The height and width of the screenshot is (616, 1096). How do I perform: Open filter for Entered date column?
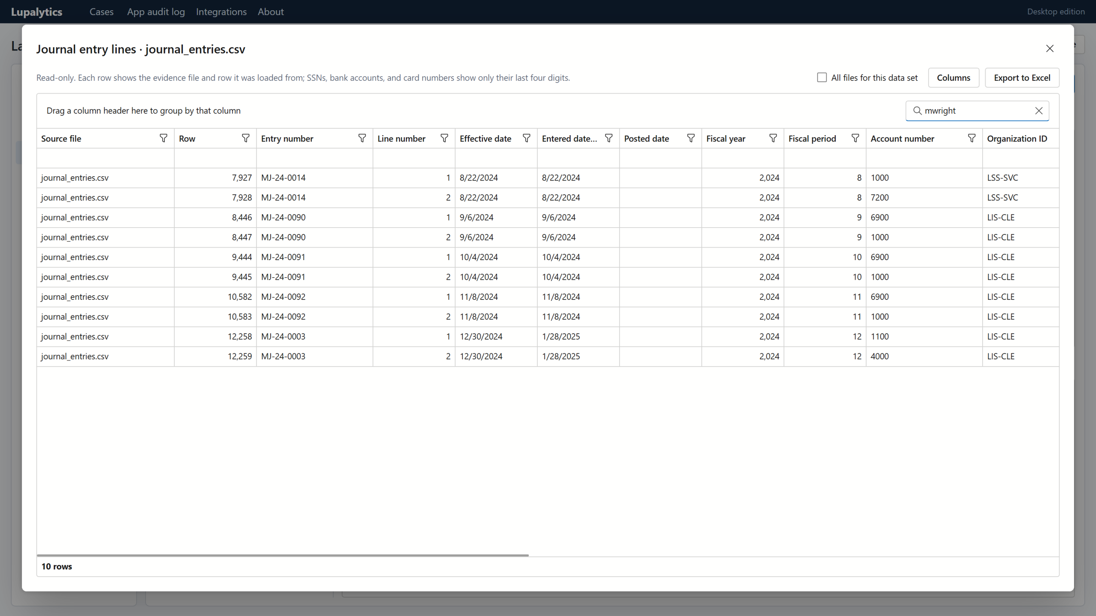[608, 138]
